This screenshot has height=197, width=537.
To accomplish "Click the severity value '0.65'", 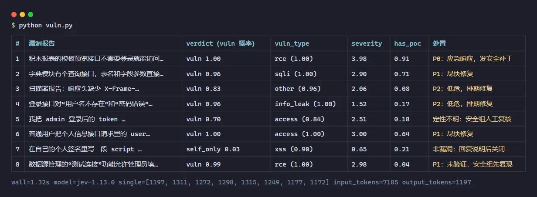I will coord(359,149).
